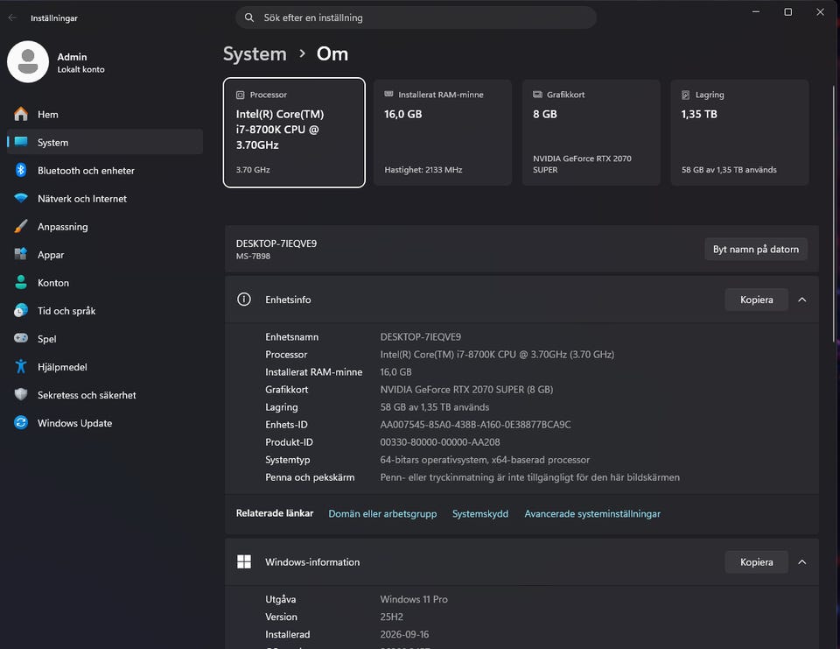
Task: Select the Grafikkort 8 GB card
Action: (x=591, y=132)
